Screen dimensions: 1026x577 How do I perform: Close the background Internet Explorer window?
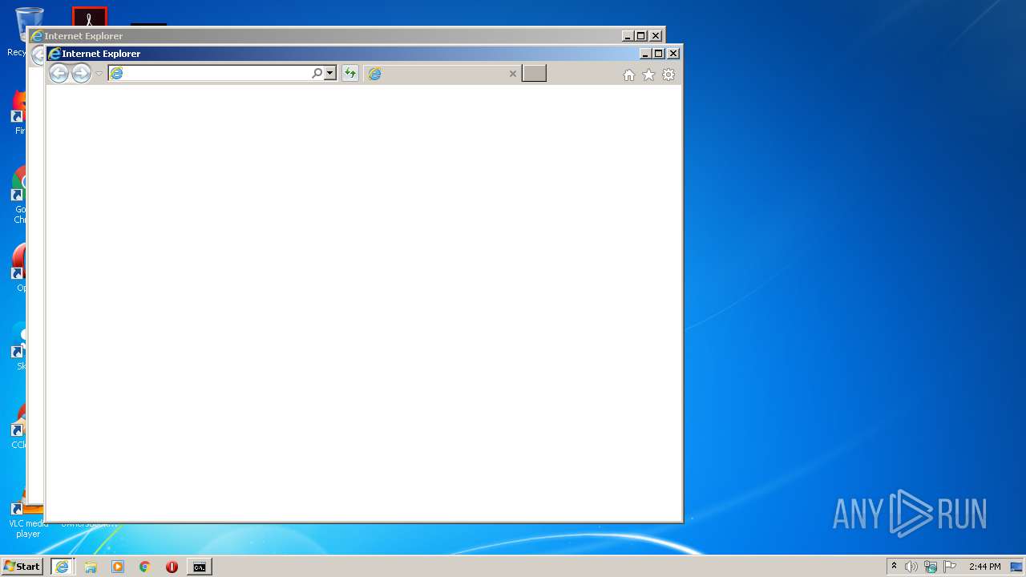(x=656, y=36)
